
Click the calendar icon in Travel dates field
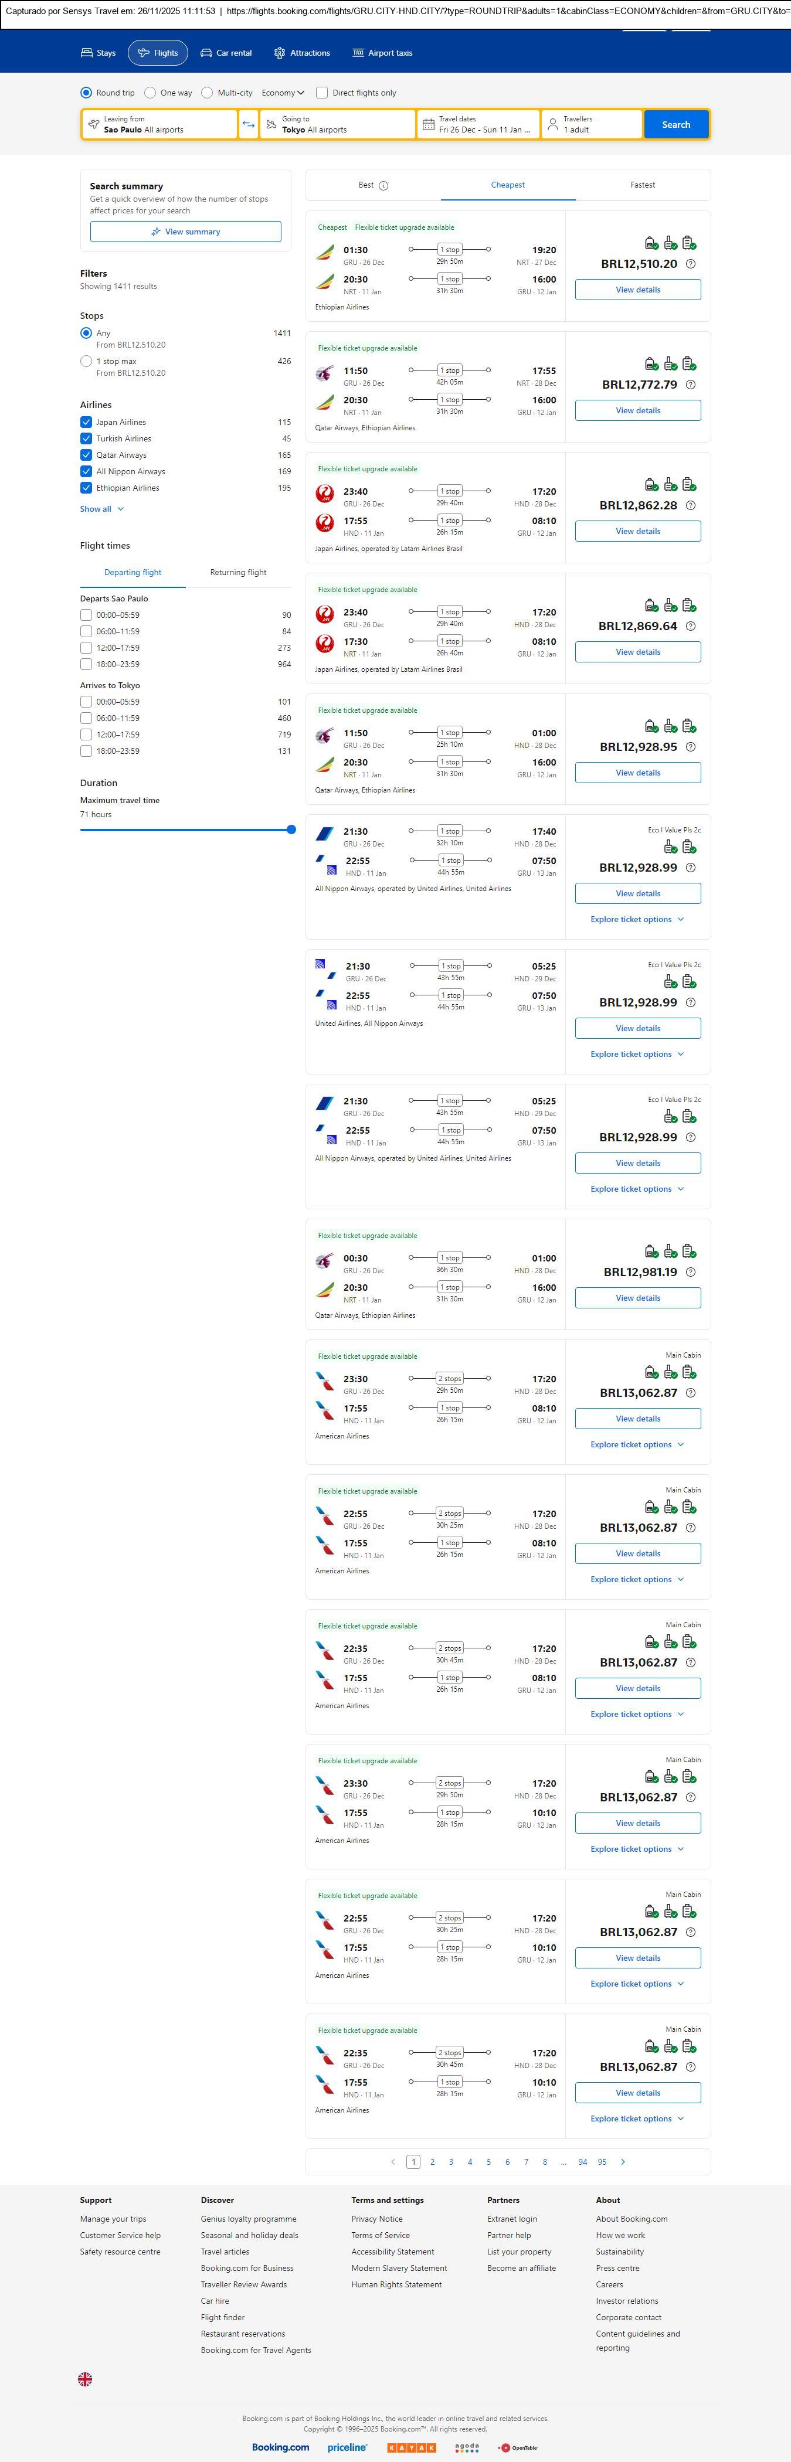[x=429, y=124]
